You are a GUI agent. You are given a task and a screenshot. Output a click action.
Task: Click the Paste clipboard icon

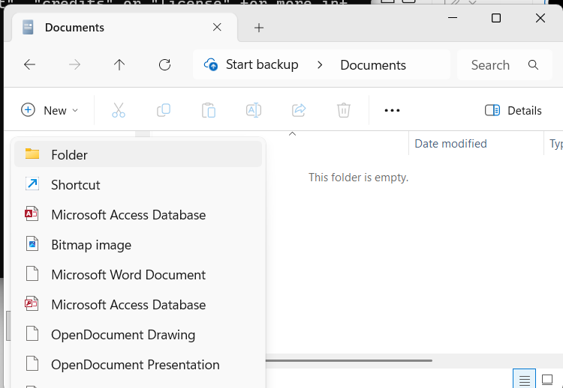[209, 110]
